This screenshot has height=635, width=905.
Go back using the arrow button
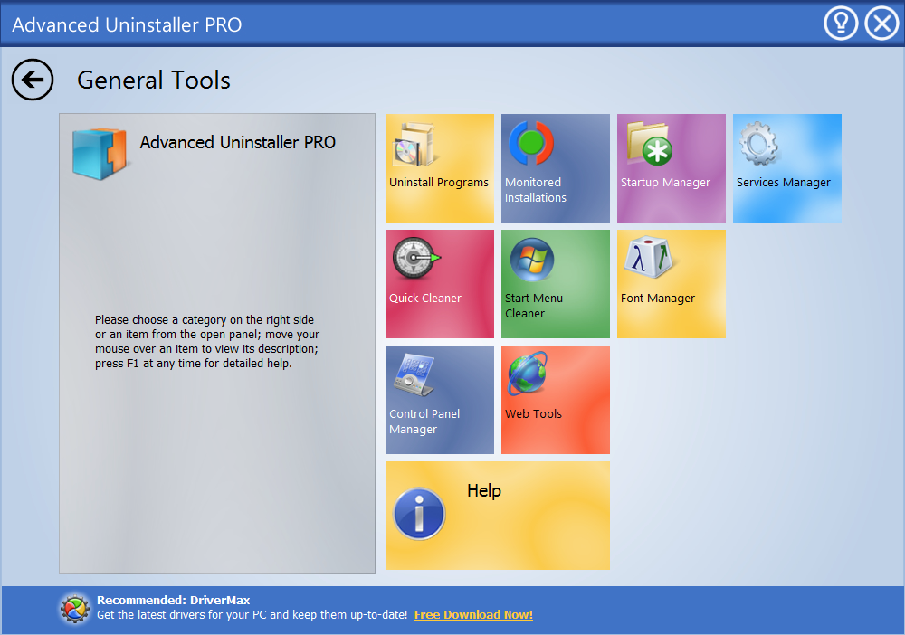33,80
